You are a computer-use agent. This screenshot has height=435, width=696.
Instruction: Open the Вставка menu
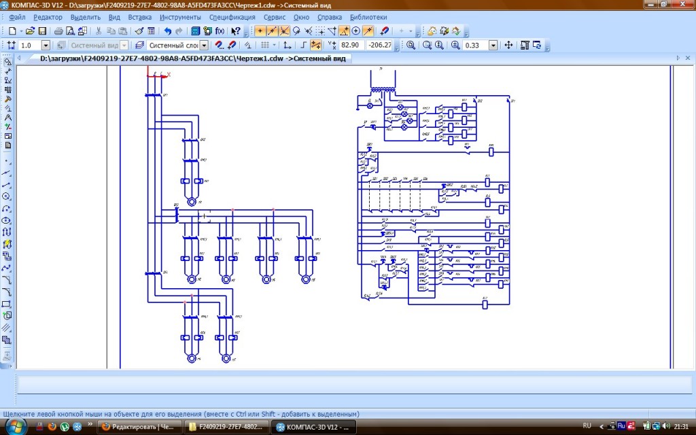click(140, 17)
